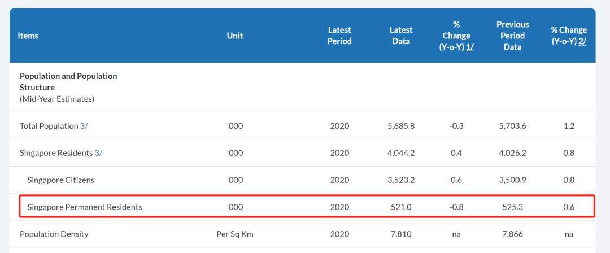
Task: Click footnote 3/ beside Singapore Residents
Action: coord(98,153)
